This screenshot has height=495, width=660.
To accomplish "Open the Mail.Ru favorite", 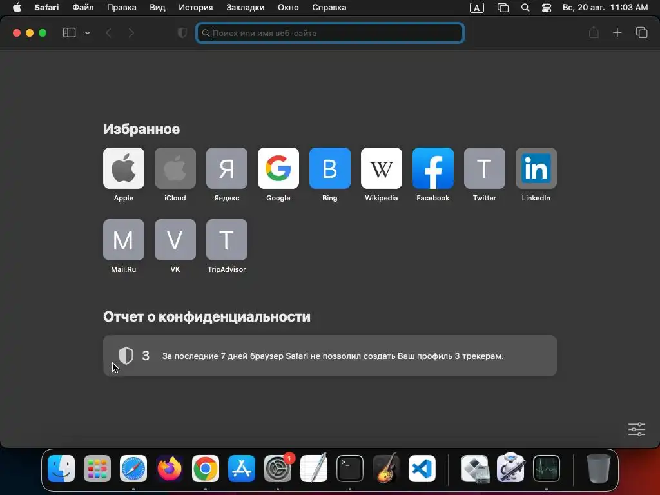I will coord(123,240).
